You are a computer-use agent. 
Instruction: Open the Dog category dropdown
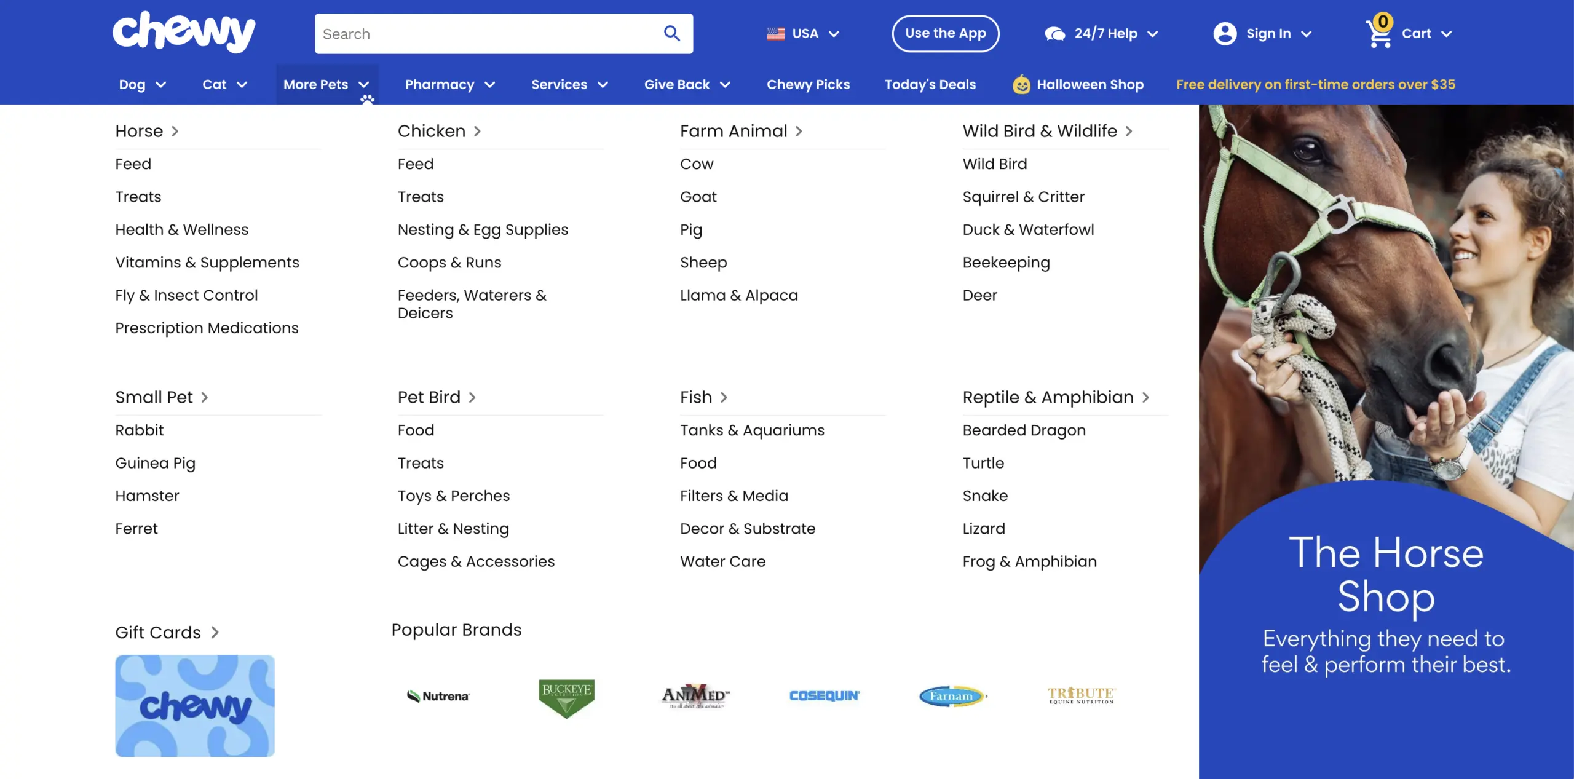pos(142,85)
